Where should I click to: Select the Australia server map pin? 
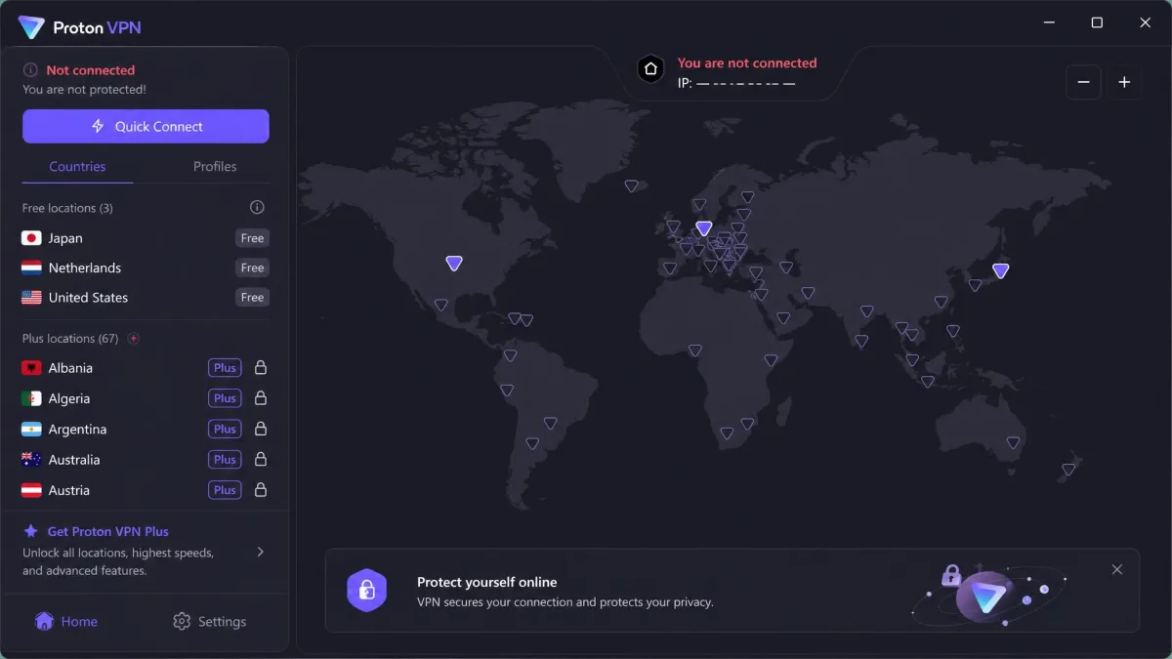[1014, 442]
